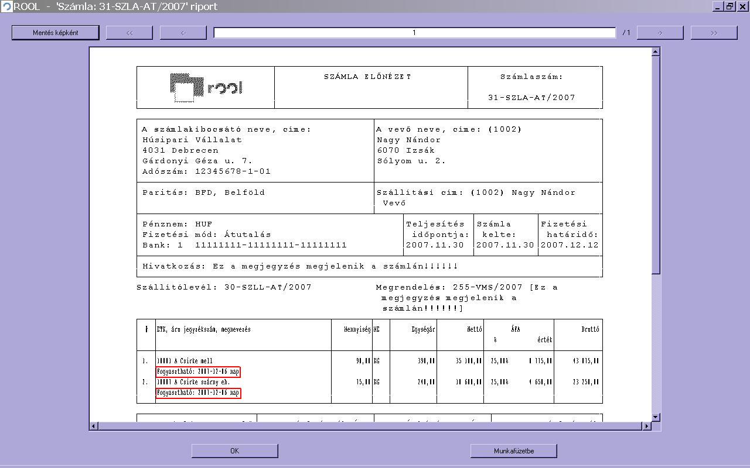Click the page number input field

[414, 33]
